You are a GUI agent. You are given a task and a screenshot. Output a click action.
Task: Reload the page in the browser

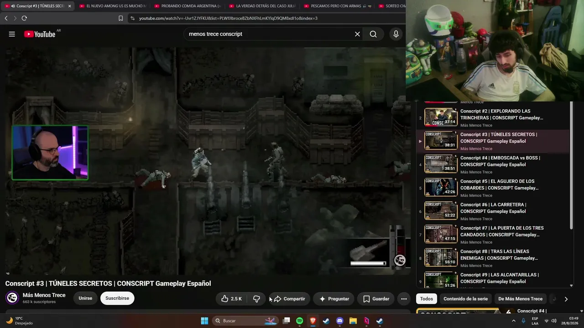click(x=24, y=18)
